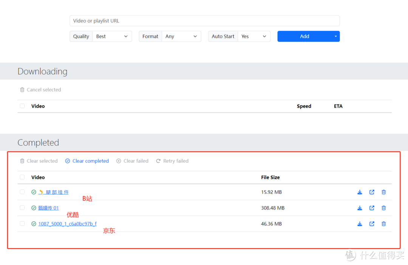Delete the 甄嬛传 01 entry
408x265 pixels.
383,208
